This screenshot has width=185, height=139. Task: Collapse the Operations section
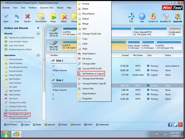point(38,55)
